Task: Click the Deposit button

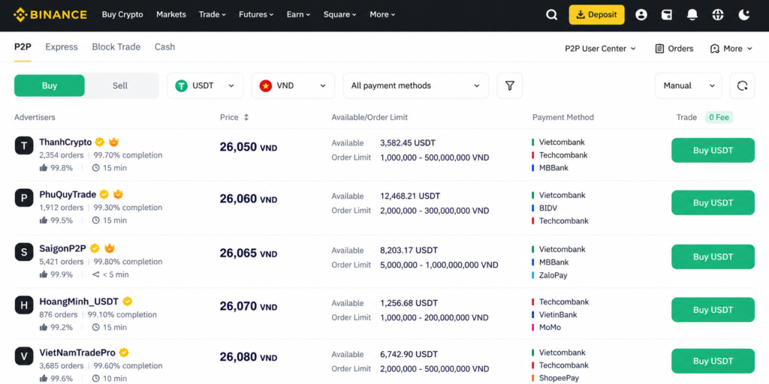Action: click(597, 15)
